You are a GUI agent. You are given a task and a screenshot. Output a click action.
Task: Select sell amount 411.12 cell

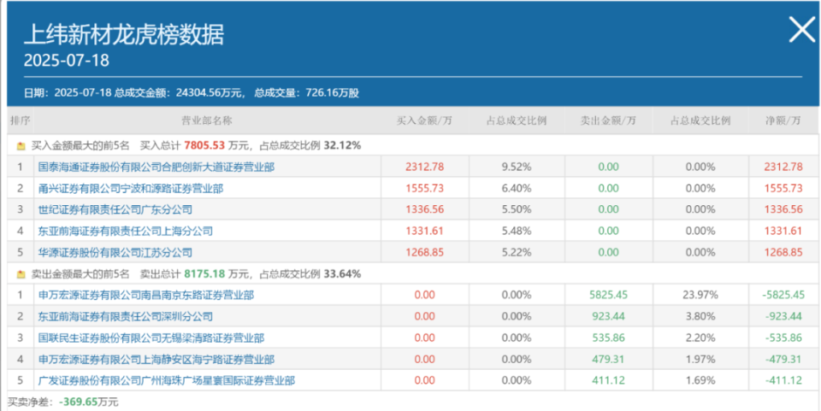coord(608,381)
